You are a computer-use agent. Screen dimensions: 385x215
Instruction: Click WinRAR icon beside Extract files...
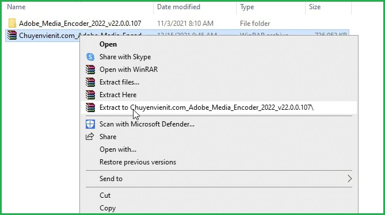coord(90,82)
